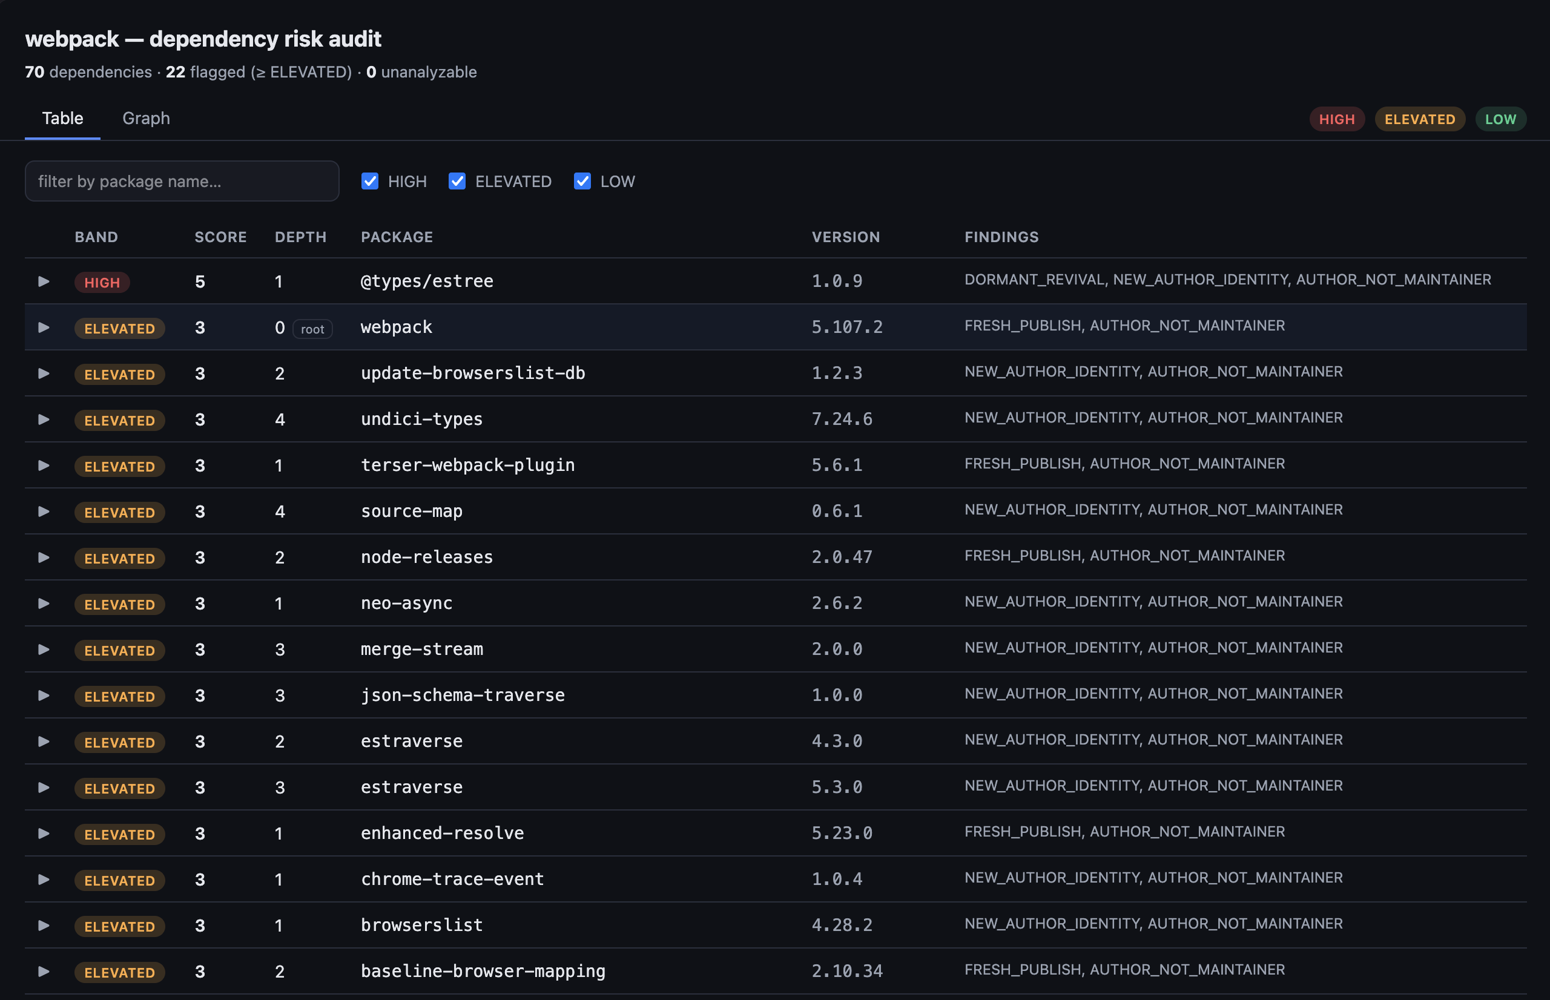This screenshot has height=1000, width=1550.
Task: Expand the enhanced-resolve row
Action: (x=44, y=833)
